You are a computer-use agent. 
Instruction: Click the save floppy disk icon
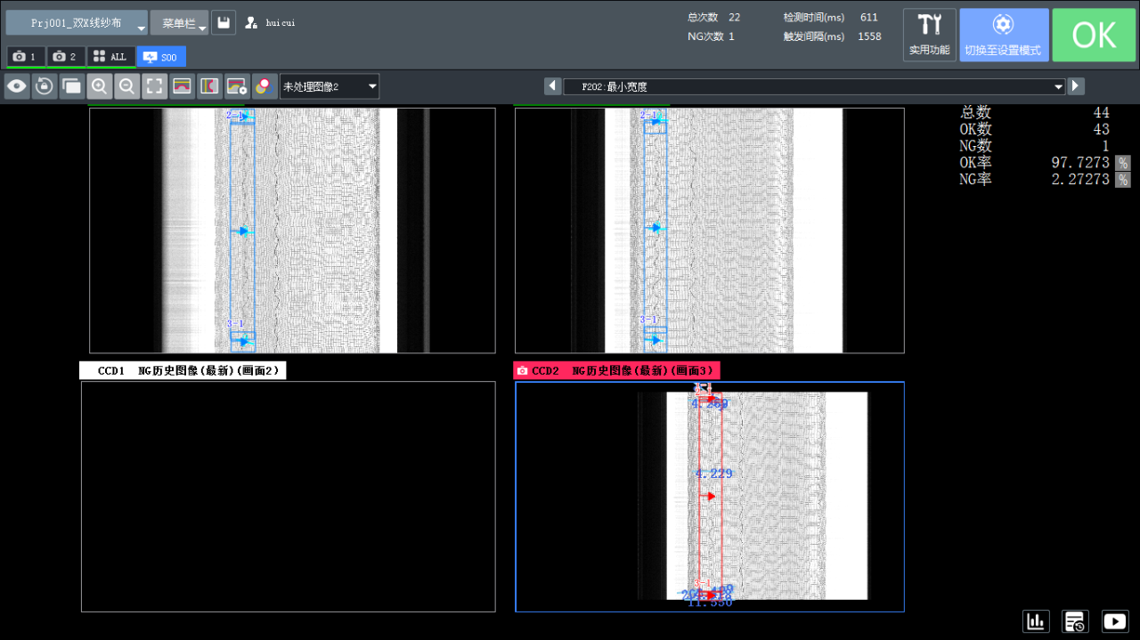tap(224, 23)
